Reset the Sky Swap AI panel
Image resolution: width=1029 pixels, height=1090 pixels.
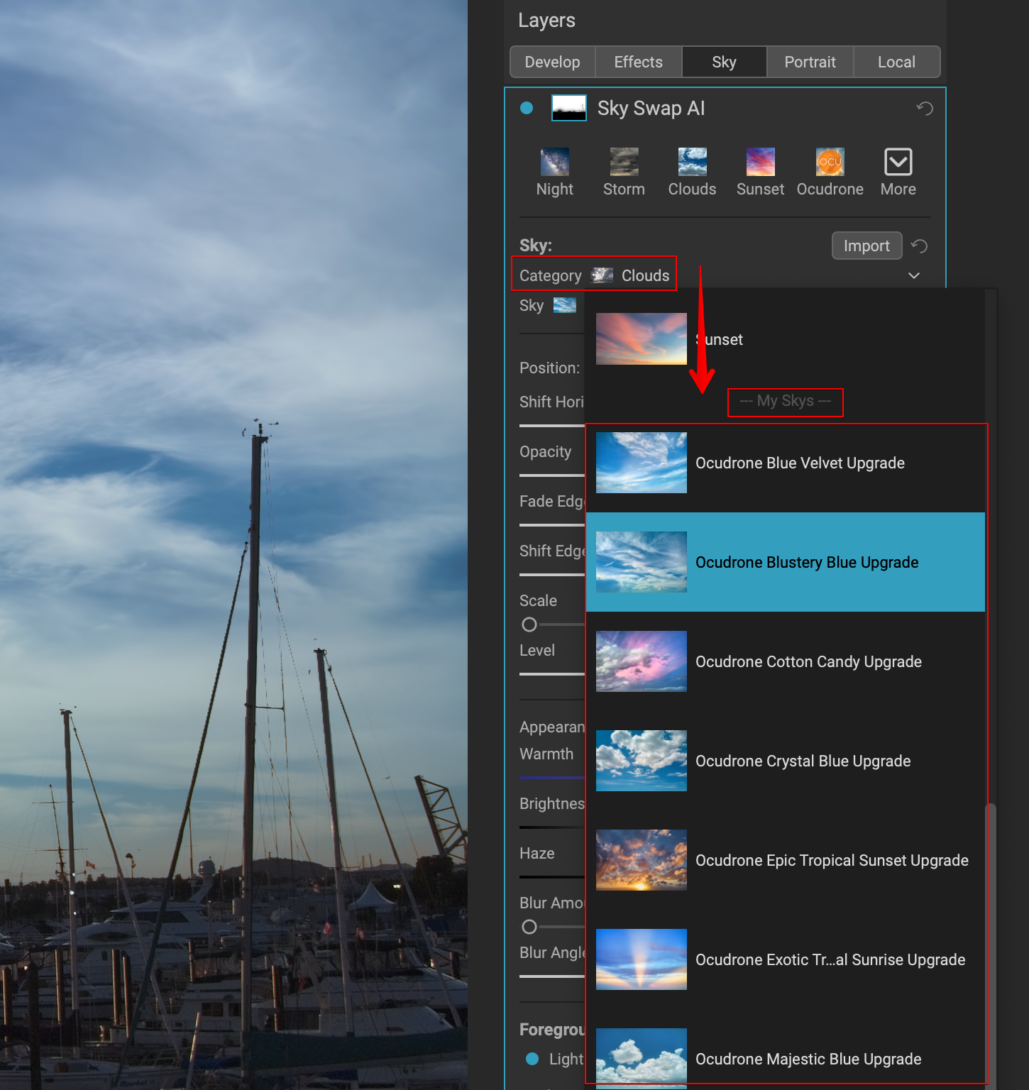924,109
